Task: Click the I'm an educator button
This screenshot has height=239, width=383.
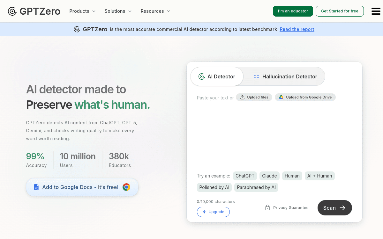Action: tap(293, 11)
